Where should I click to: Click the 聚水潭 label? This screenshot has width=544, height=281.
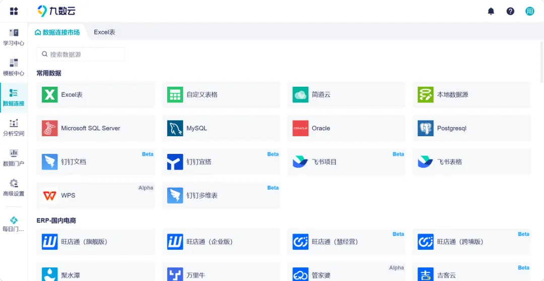click(x=71, y=275)
